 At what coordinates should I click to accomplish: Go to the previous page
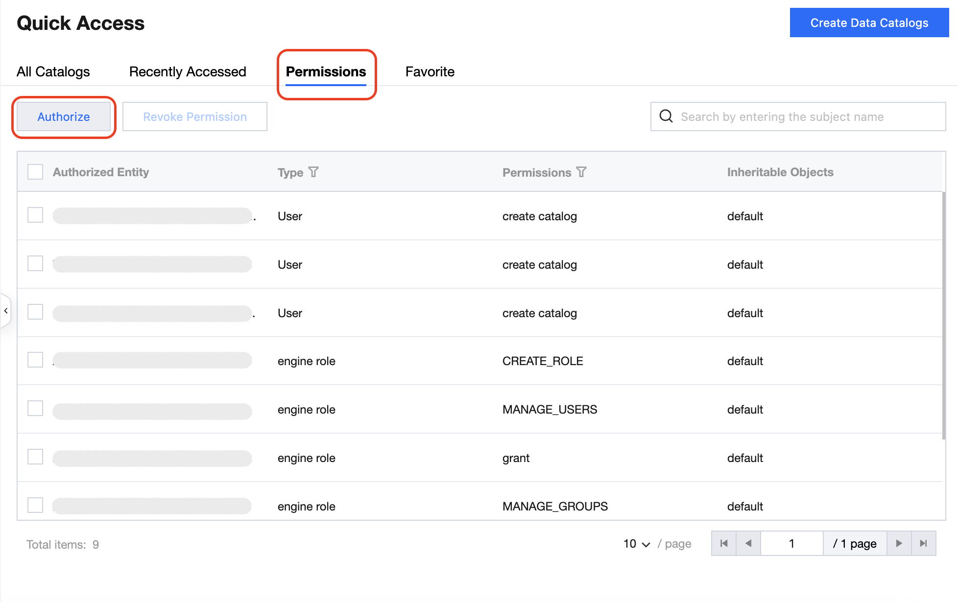click(x=748, y=543)
